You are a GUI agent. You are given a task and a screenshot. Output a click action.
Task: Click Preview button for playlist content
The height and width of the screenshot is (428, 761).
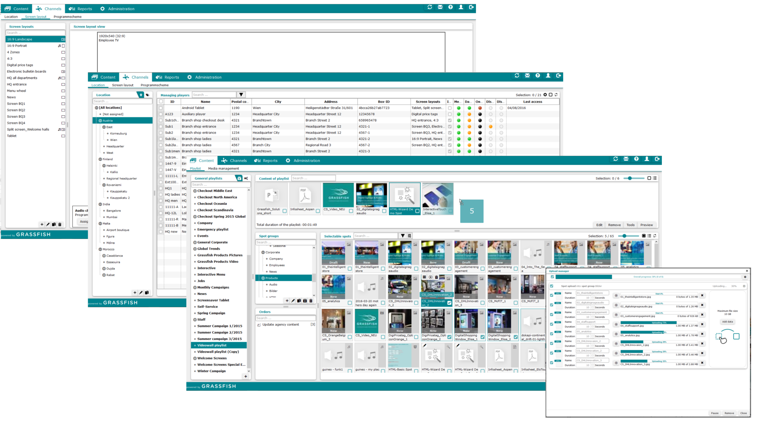646,225
